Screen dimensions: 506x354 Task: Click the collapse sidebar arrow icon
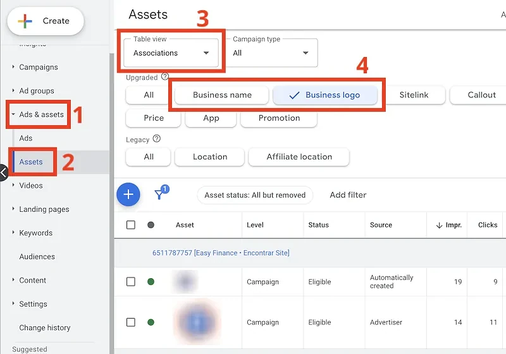pos(3,173)
